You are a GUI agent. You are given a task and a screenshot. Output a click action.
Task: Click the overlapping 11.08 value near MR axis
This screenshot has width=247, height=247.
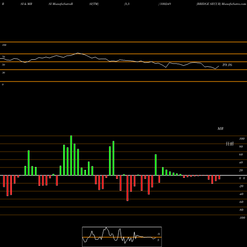[230, 144]
